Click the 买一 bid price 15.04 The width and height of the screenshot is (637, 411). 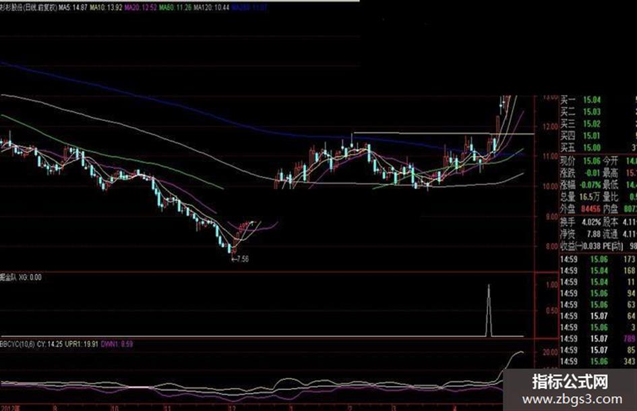[x=592, y=100]
